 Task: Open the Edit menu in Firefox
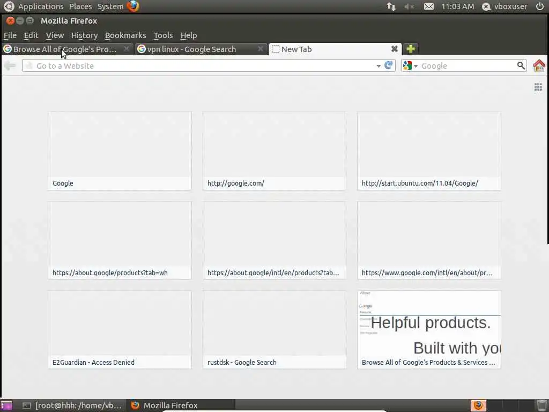coord(31,35)
